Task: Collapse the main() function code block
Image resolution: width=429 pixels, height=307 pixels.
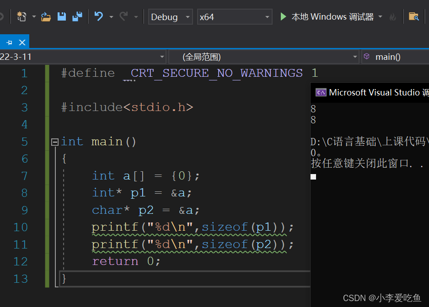Action: (x=55, y=142)
